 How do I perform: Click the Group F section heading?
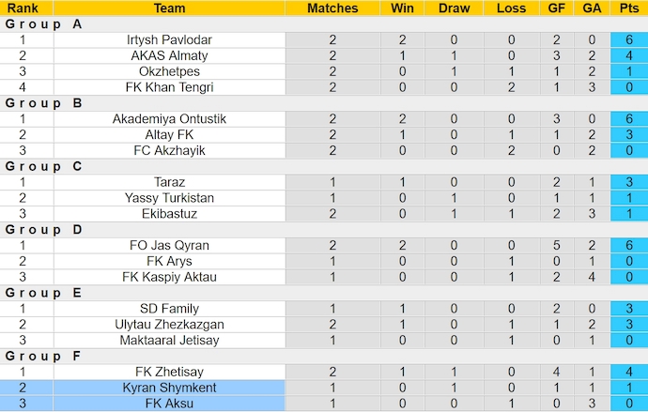click(43, 356)
